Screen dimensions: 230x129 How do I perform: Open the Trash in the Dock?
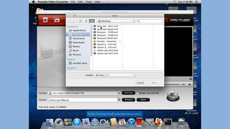coord(181,122)
